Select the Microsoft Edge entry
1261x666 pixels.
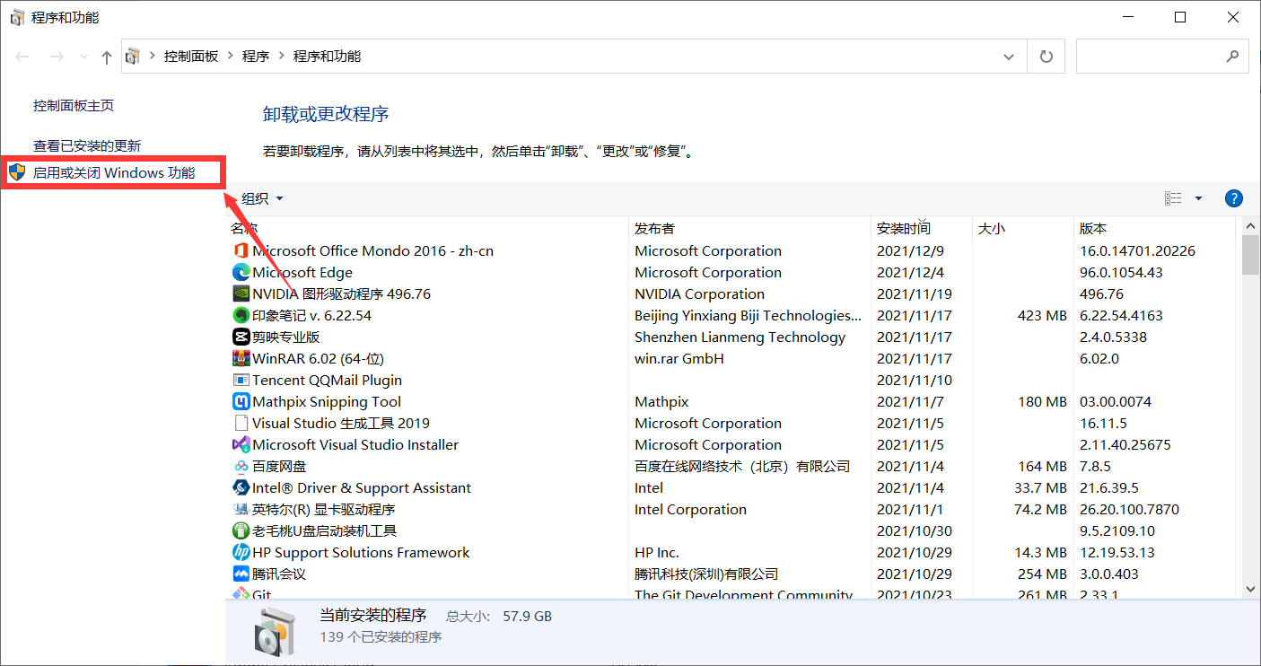(303, 272)
